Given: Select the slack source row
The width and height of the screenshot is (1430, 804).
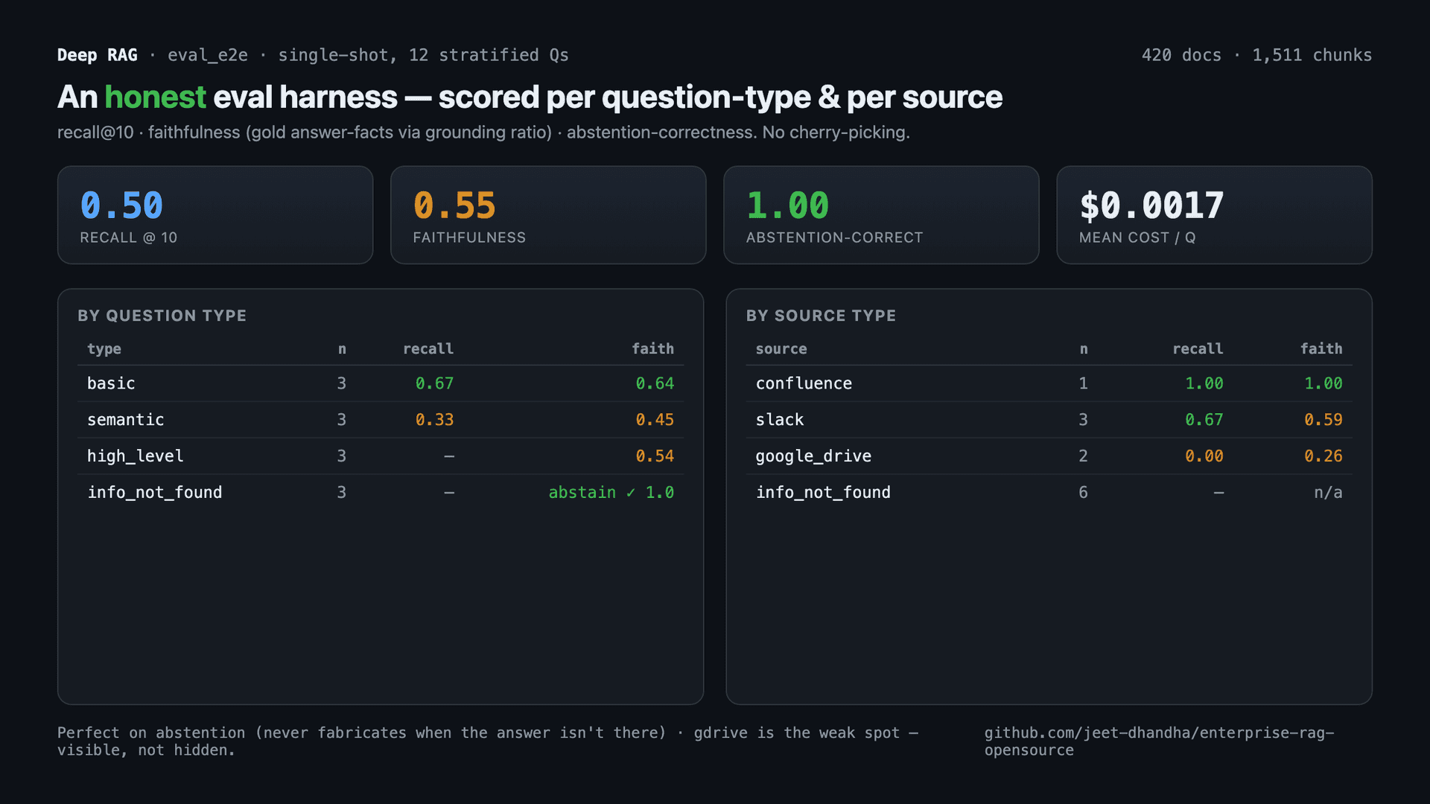Looking at the screenshot, I should pyautogui.click(x=1049, y=420).
